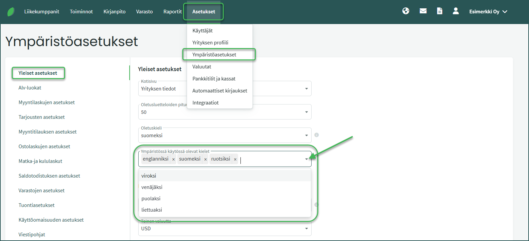This screenshot has height=241, width=529.
Task: Remove the suomeksi language tag
Action: pyautogui.click(x=205, y=160)
